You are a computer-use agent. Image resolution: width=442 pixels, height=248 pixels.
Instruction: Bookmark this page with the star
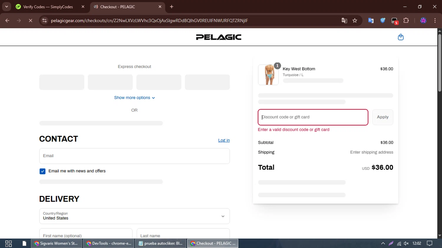point(355,21)
